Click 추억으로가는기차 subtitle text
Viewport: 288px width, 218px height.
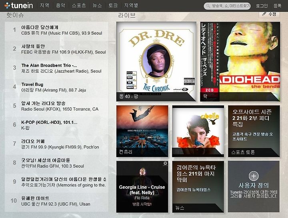coord(64,185)
